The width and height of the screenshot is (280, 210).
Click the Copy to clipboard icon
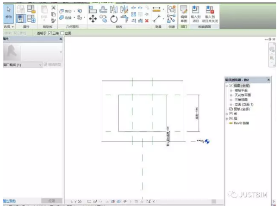click(x=53, y=14)
